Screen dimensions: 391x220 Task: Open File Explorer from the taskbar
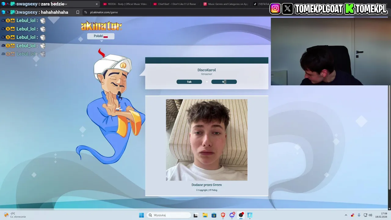click(x=205, y=215)
